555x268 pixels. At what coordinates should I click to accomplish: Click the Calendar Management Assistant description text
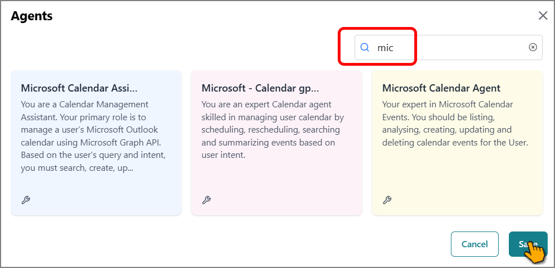(x=94, y=137)
